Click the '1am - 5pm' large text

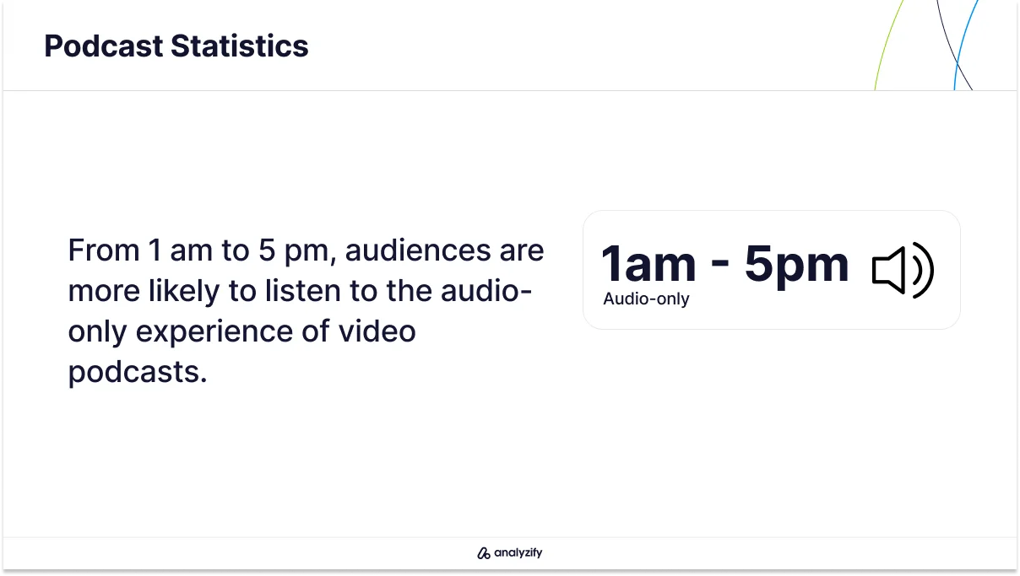[x=724, y=264]
